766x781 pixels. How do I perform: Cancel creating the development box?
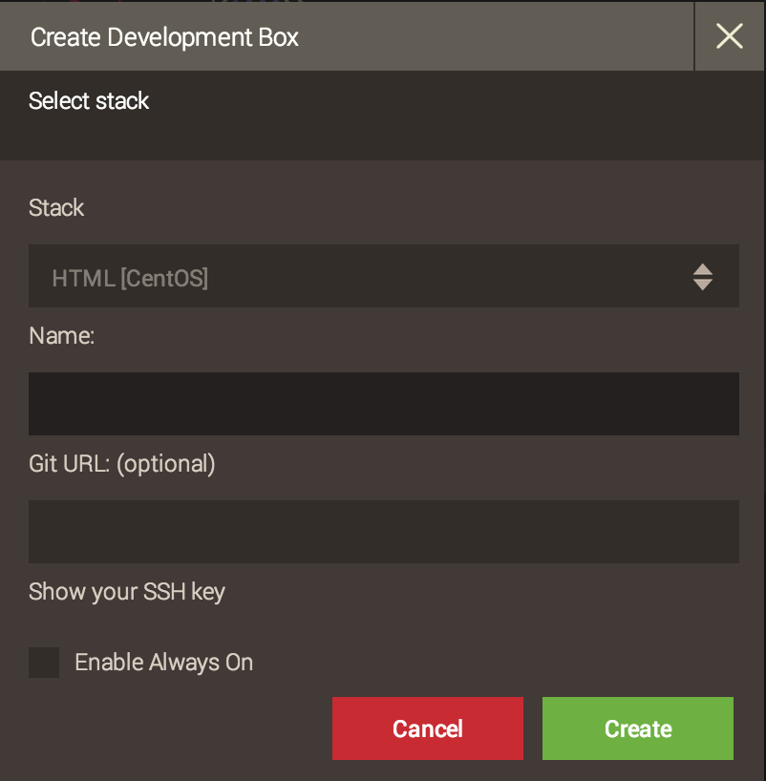pos(428,728)
